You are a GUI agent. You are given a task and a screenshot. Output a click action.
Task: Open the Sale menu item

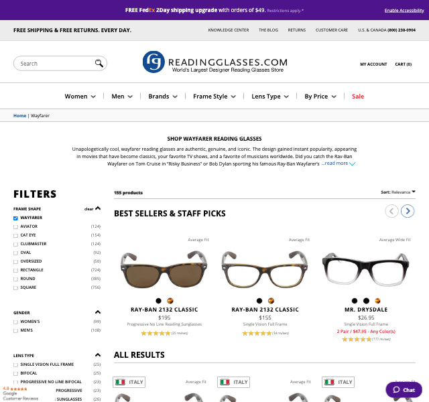pyautogui.click(x=358, y=96)
